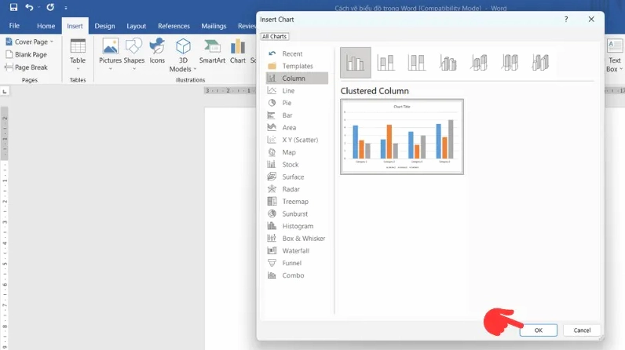Click the Cancel button
This screenshot has width=625, height=350.
click(x=582, y=330)
